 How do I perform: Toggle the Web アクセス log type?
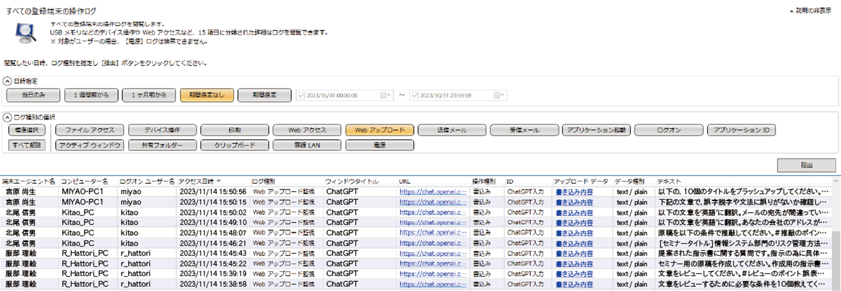307,130
